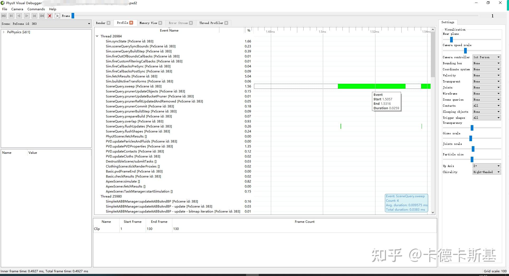Close the Profile tab

[x=131, y=23]
